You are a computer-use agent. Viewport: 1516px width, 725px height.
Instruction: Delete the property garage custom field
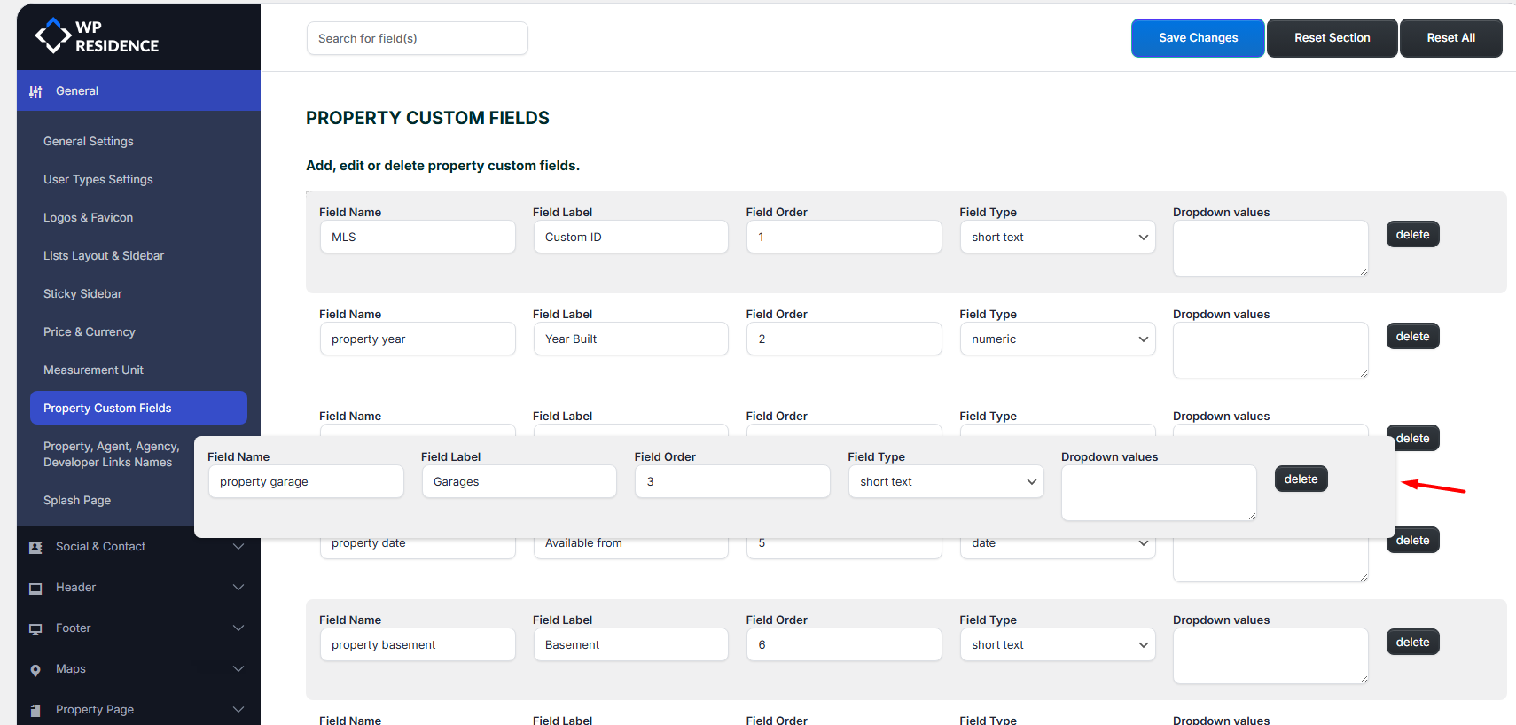tap(1301, 479)
